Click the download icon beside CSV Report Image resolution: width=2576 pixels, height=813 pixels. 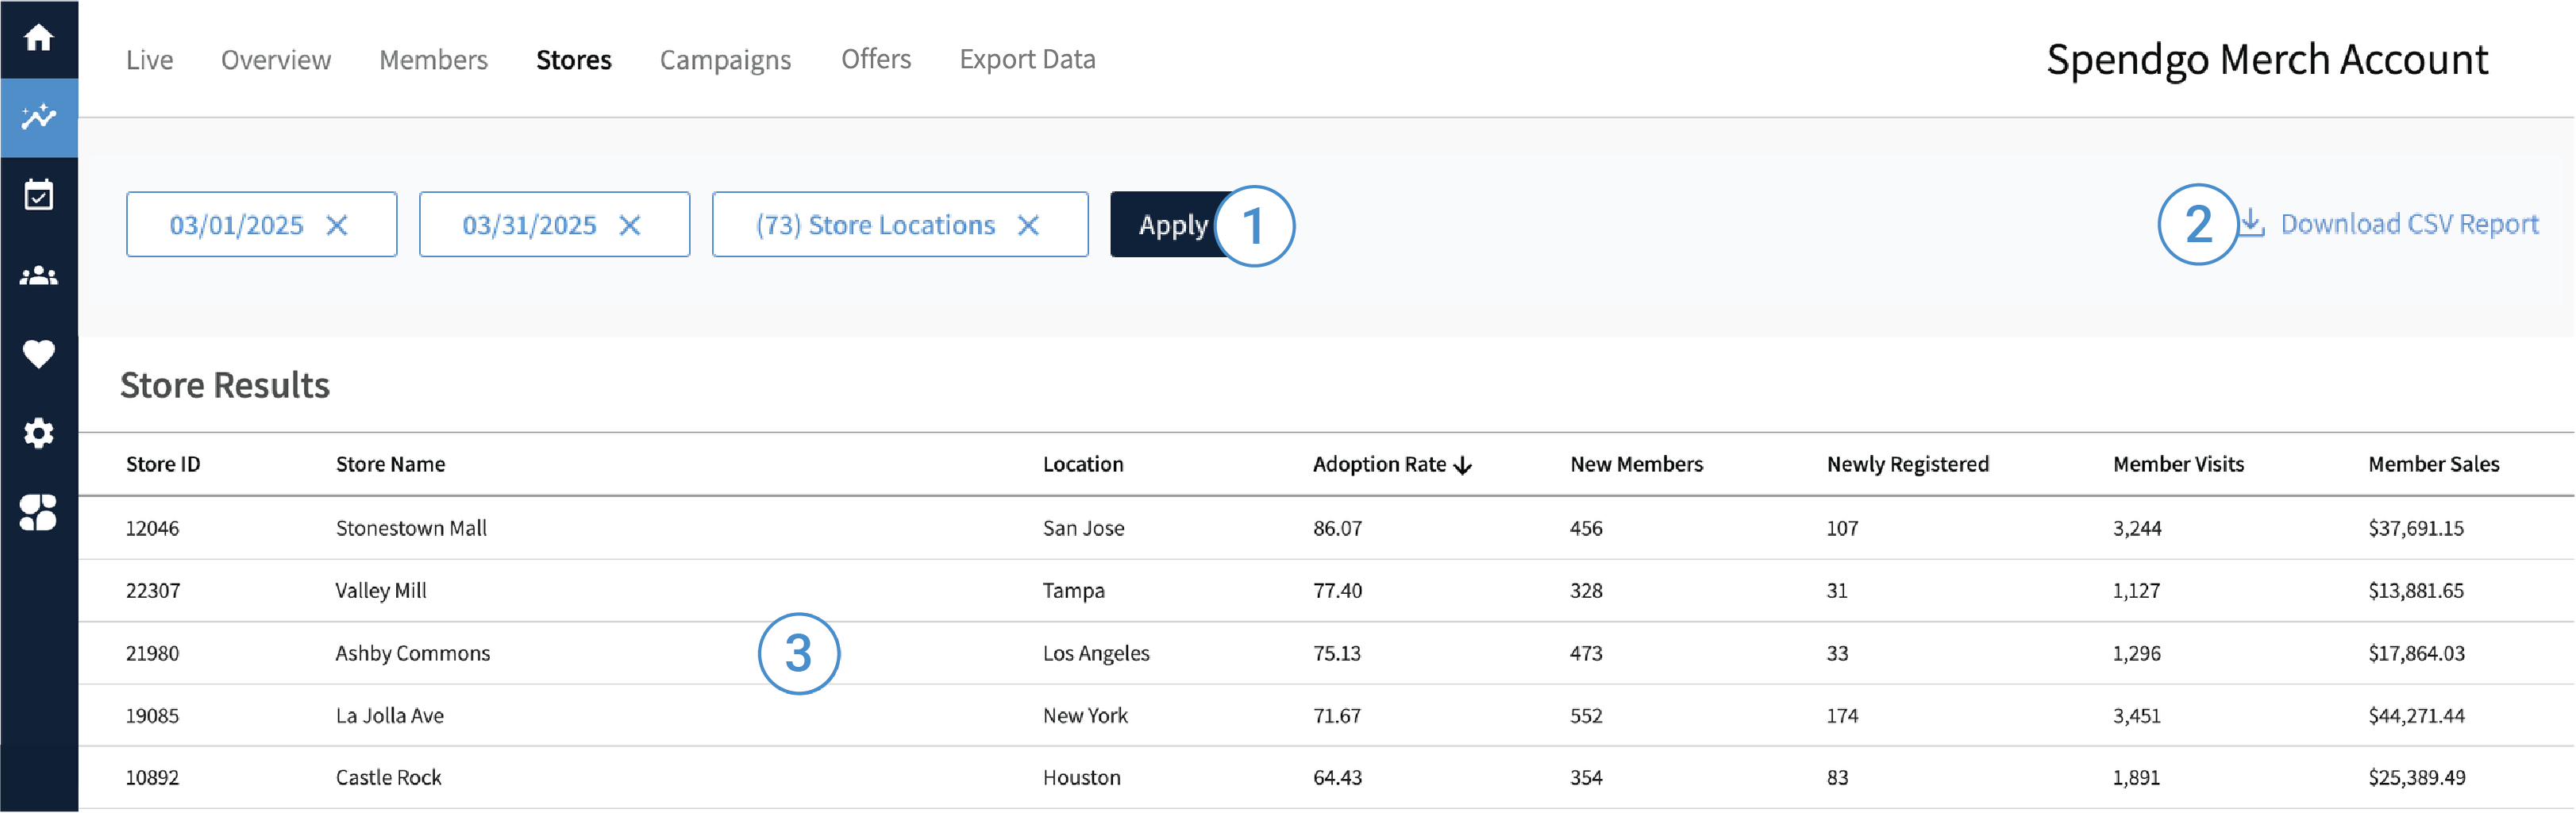(x=2251, y=222)
